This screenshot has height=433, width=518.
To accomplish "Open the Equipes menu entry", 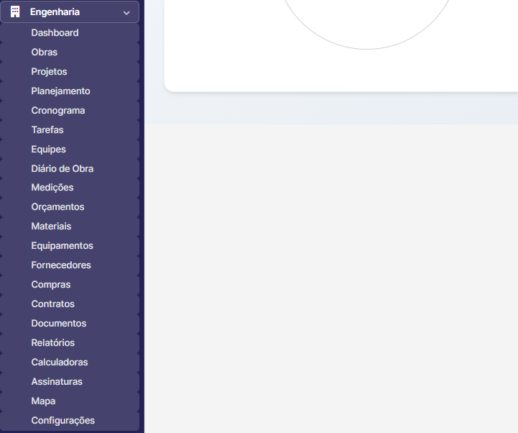I will click(x=48, y=150).
